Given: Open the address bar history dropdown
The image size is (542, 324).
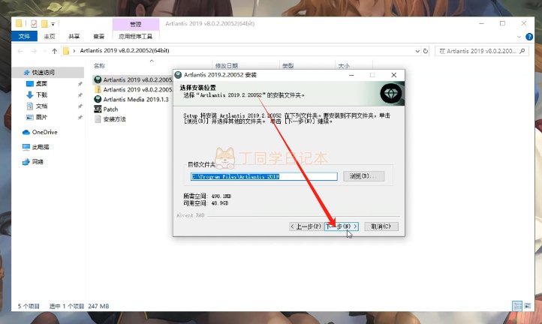Looking at the screenshot, I should click(x=418, y=51).
